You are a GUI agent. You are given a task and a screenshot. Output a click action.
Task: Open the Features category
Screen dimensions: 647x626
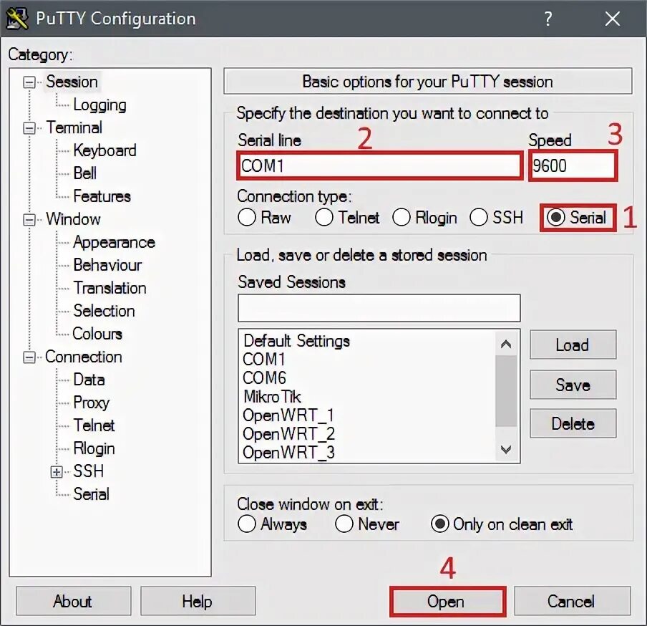tap(102, 196)
